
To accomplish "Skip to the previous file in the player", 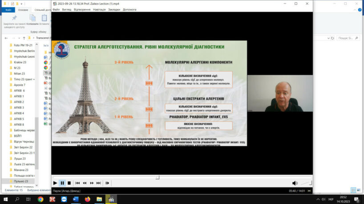I will coord(77,183).
